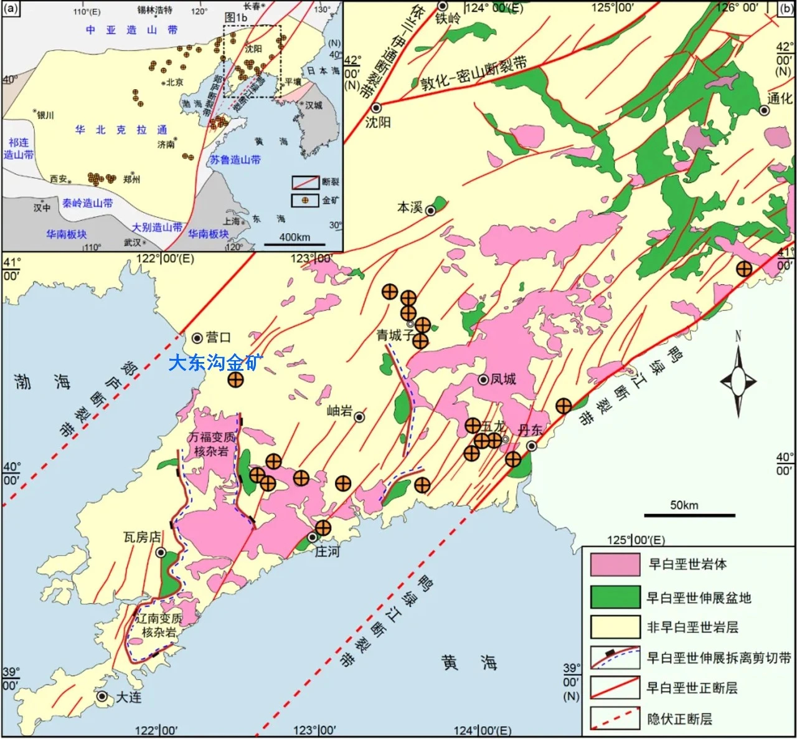
Task: Click the 锡林浩特 label in inset map
Action: (154, 10)
